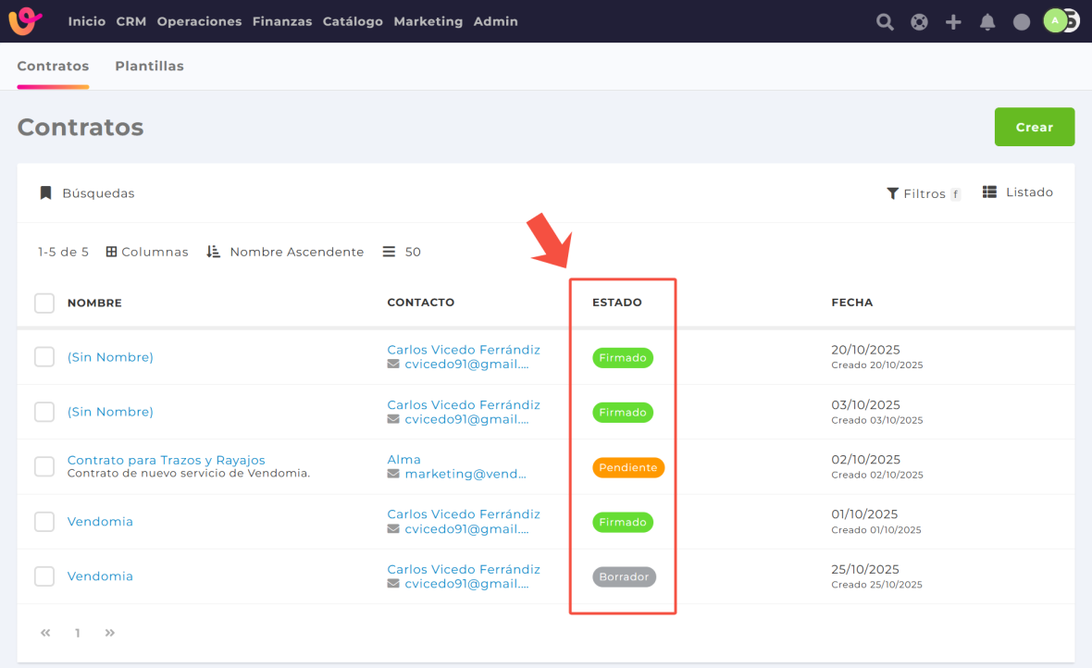This screenshot has height=668, width=1092.
Task: Click the Vendomia logo
Action: click(26, 20)
